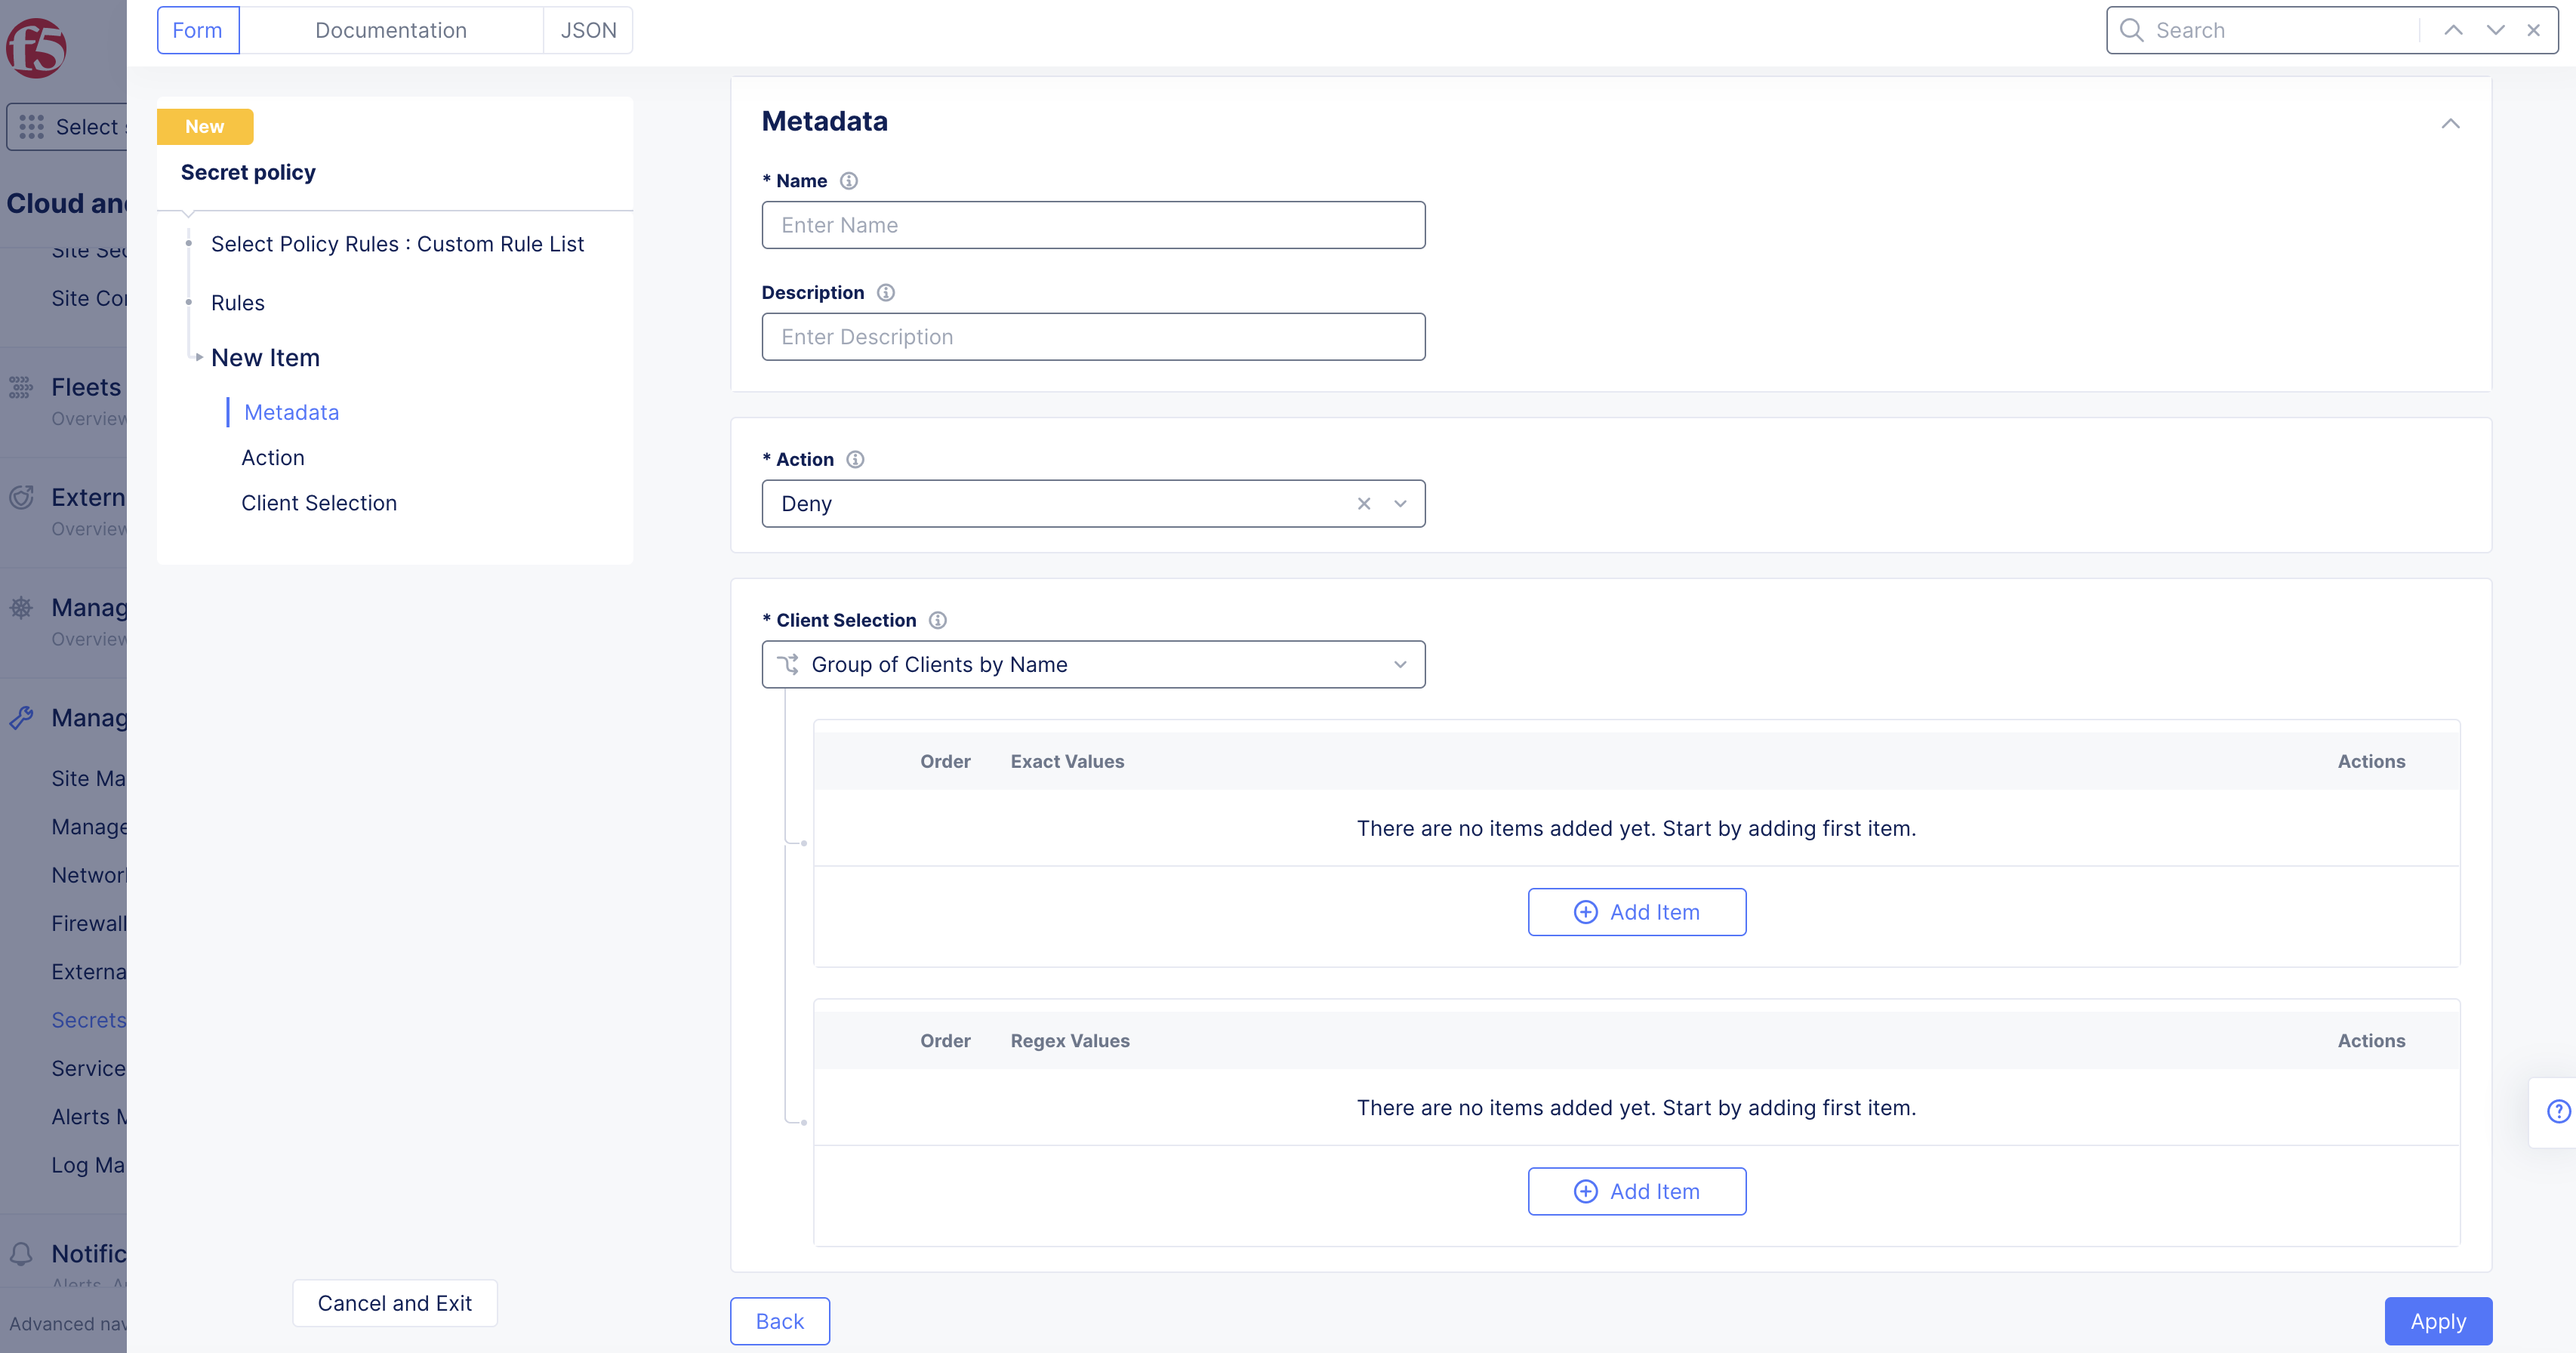
Task: Go to next search result arrow
Action: point(2495,30)
